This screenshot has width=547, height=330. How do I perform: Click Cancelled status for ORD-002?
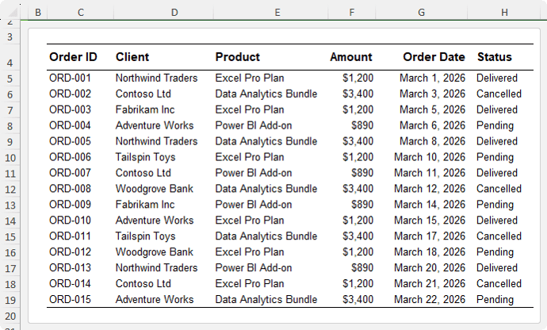499,94
